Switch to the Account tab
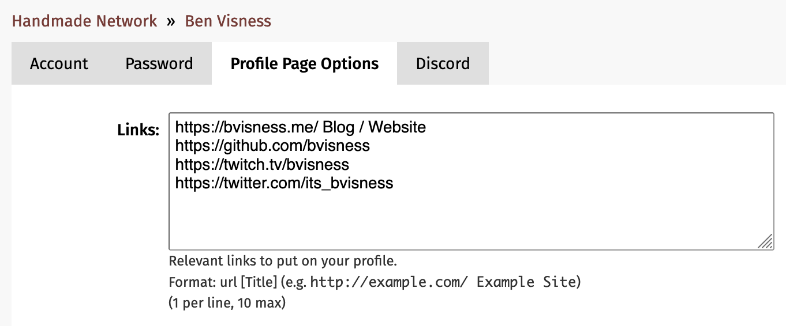 (59, 63)
